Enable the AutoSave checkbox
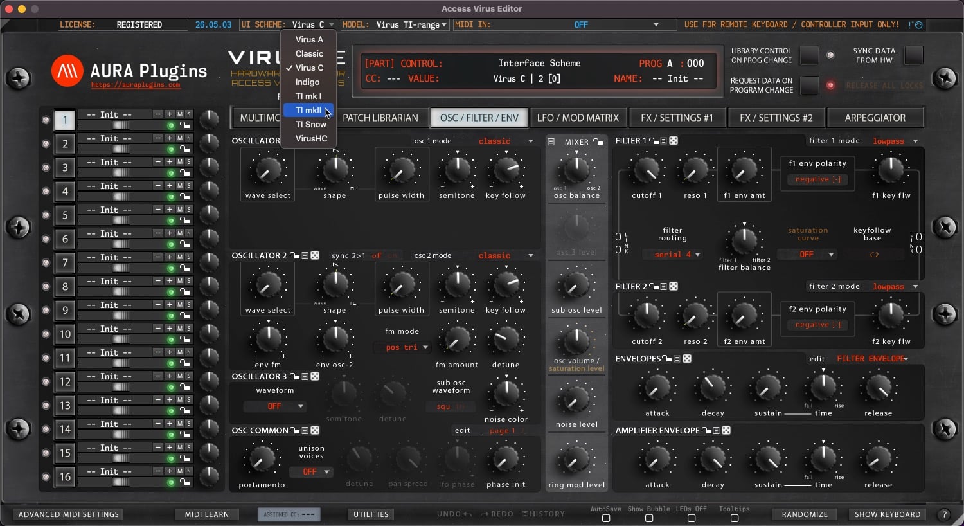The height and width of the screenshot is (526, 964). pos(606,518)
